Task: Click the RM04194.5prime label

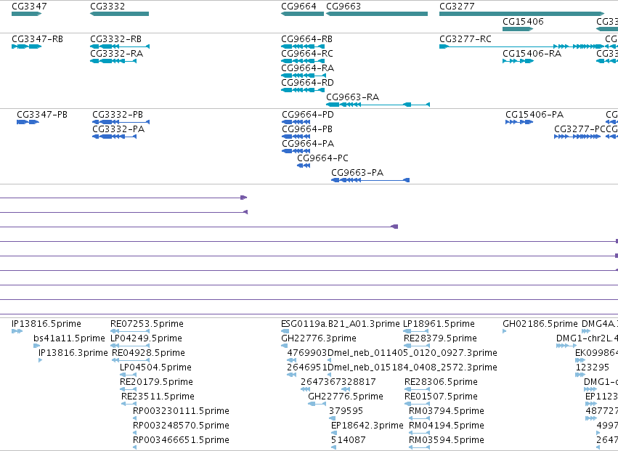Action: [x=446, y=426]
